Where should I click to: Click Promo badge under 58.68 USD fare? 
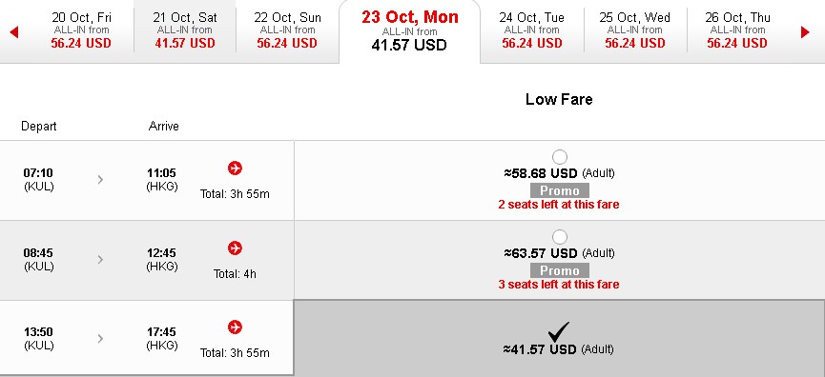tap(559, 190)
